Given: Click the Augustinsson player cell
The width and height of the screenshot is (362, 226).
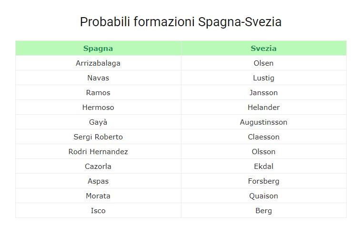Looking at the screenshot, I should [x=263, y=122].
